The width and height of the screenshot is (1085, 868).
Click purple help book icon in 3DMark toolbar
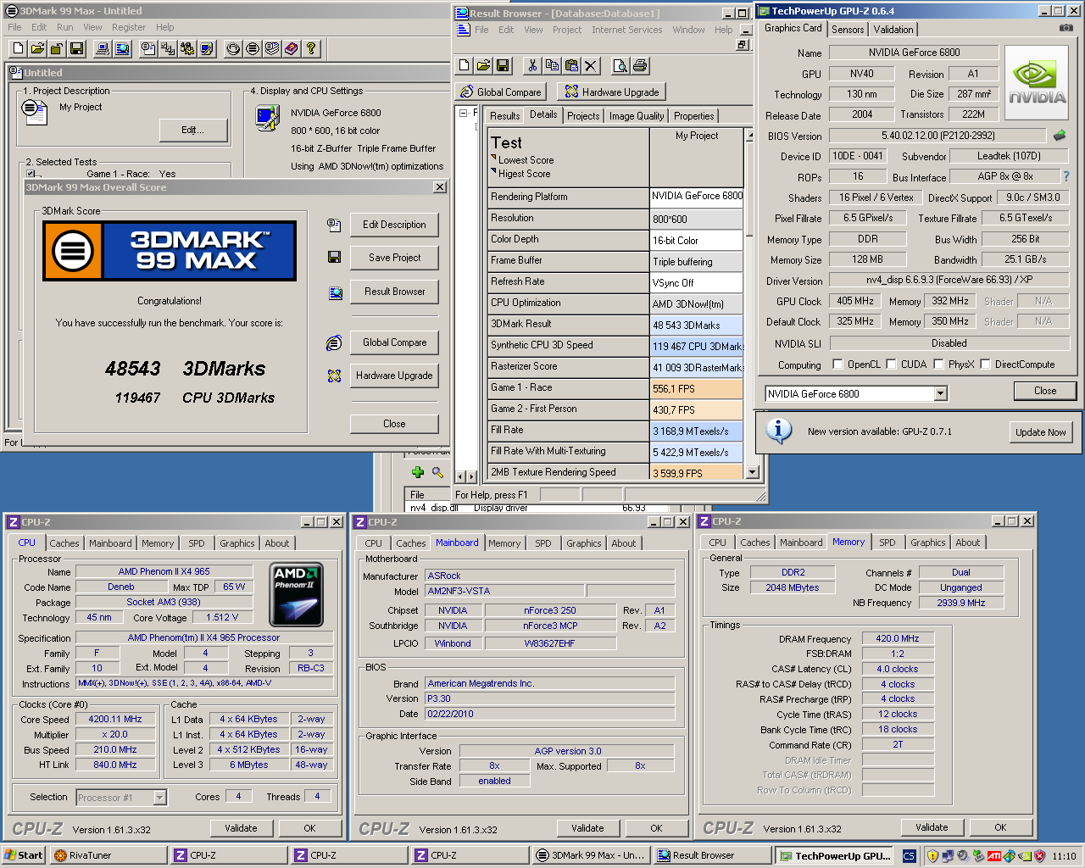292,48
